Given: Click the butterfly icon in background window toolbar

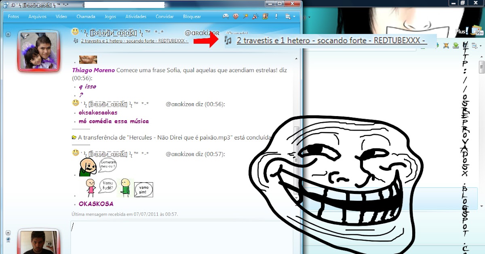Looking at the screenshot, I should tap(446, 46).
